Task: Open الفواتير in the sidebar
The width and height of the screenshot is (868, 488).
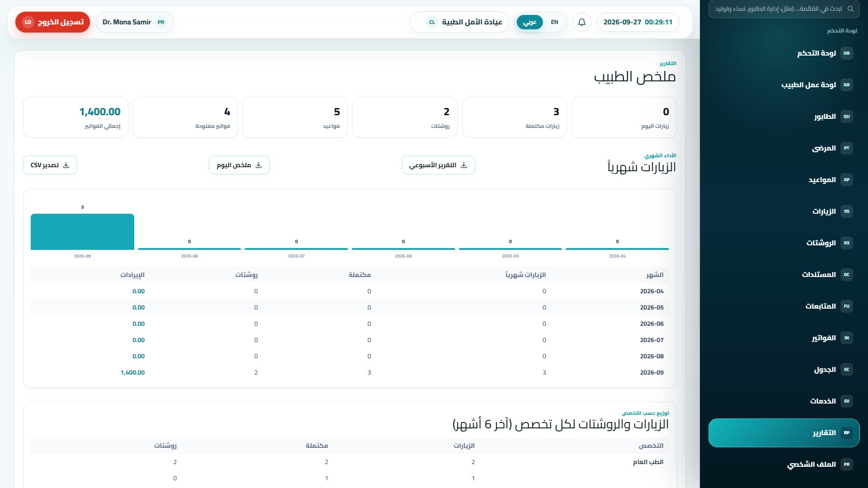Action: point(784,338)
